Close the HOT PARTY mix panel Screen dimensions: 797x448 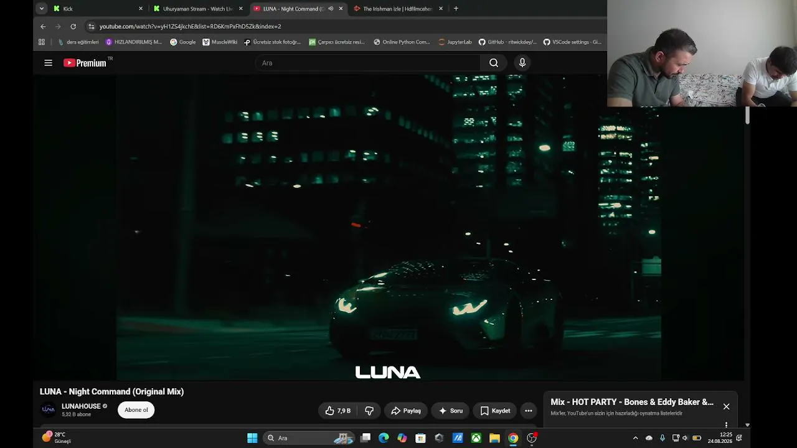tap(726, 406)
